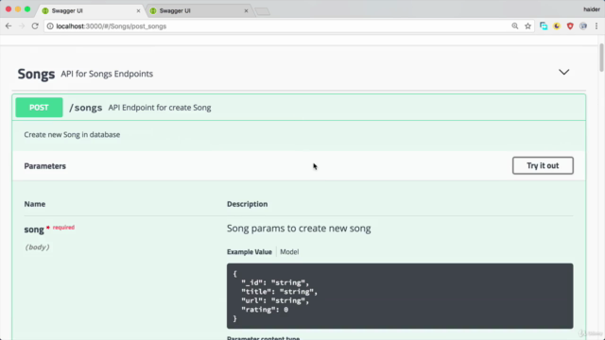Click the Description column header
The width and height of the screenshot is (605, 340).
click(248, 204)
